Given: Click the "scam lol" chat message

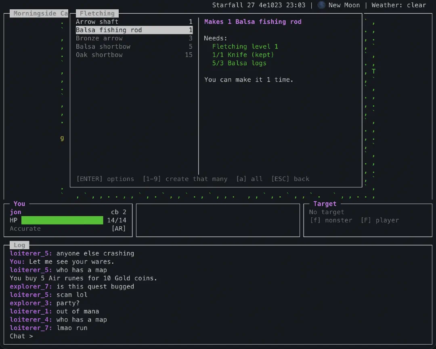Looking at the screenshot, I should coord(72,295).
